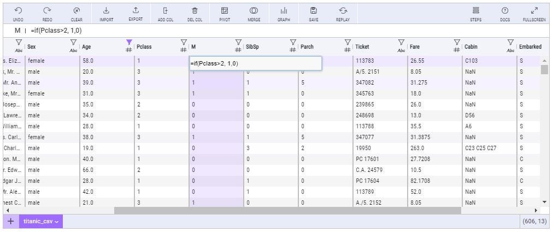Select the Fare cell 82.1708
553x232 pixels.
435,181
